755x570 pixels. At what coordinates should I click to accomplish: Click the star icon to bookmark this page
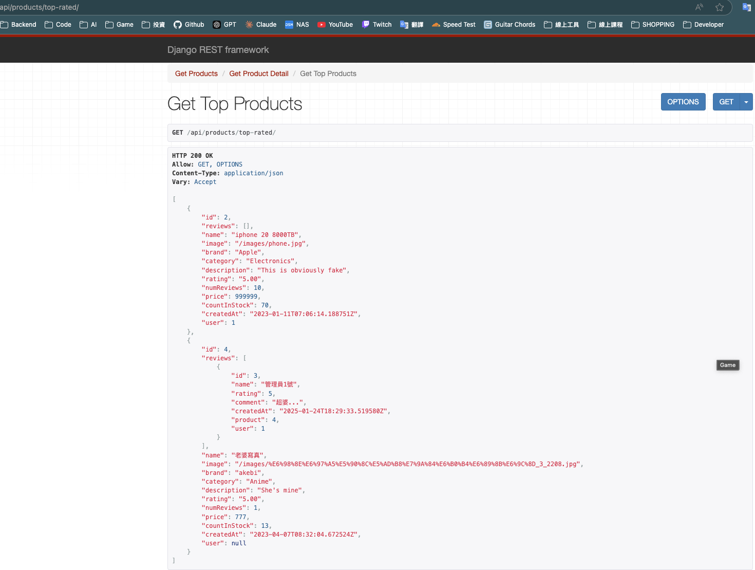coord(720,7)
